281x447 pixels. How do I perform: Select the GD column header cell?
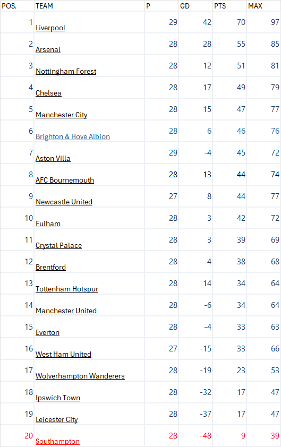[x=195, y=6]
